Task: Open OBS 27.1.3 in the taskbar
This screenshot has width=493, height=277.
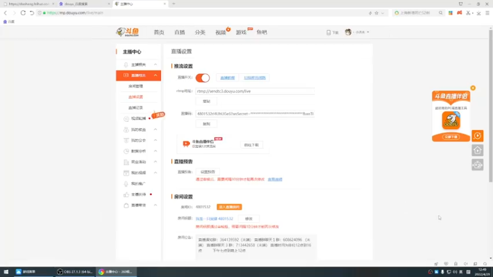Action: pos(75,271)
